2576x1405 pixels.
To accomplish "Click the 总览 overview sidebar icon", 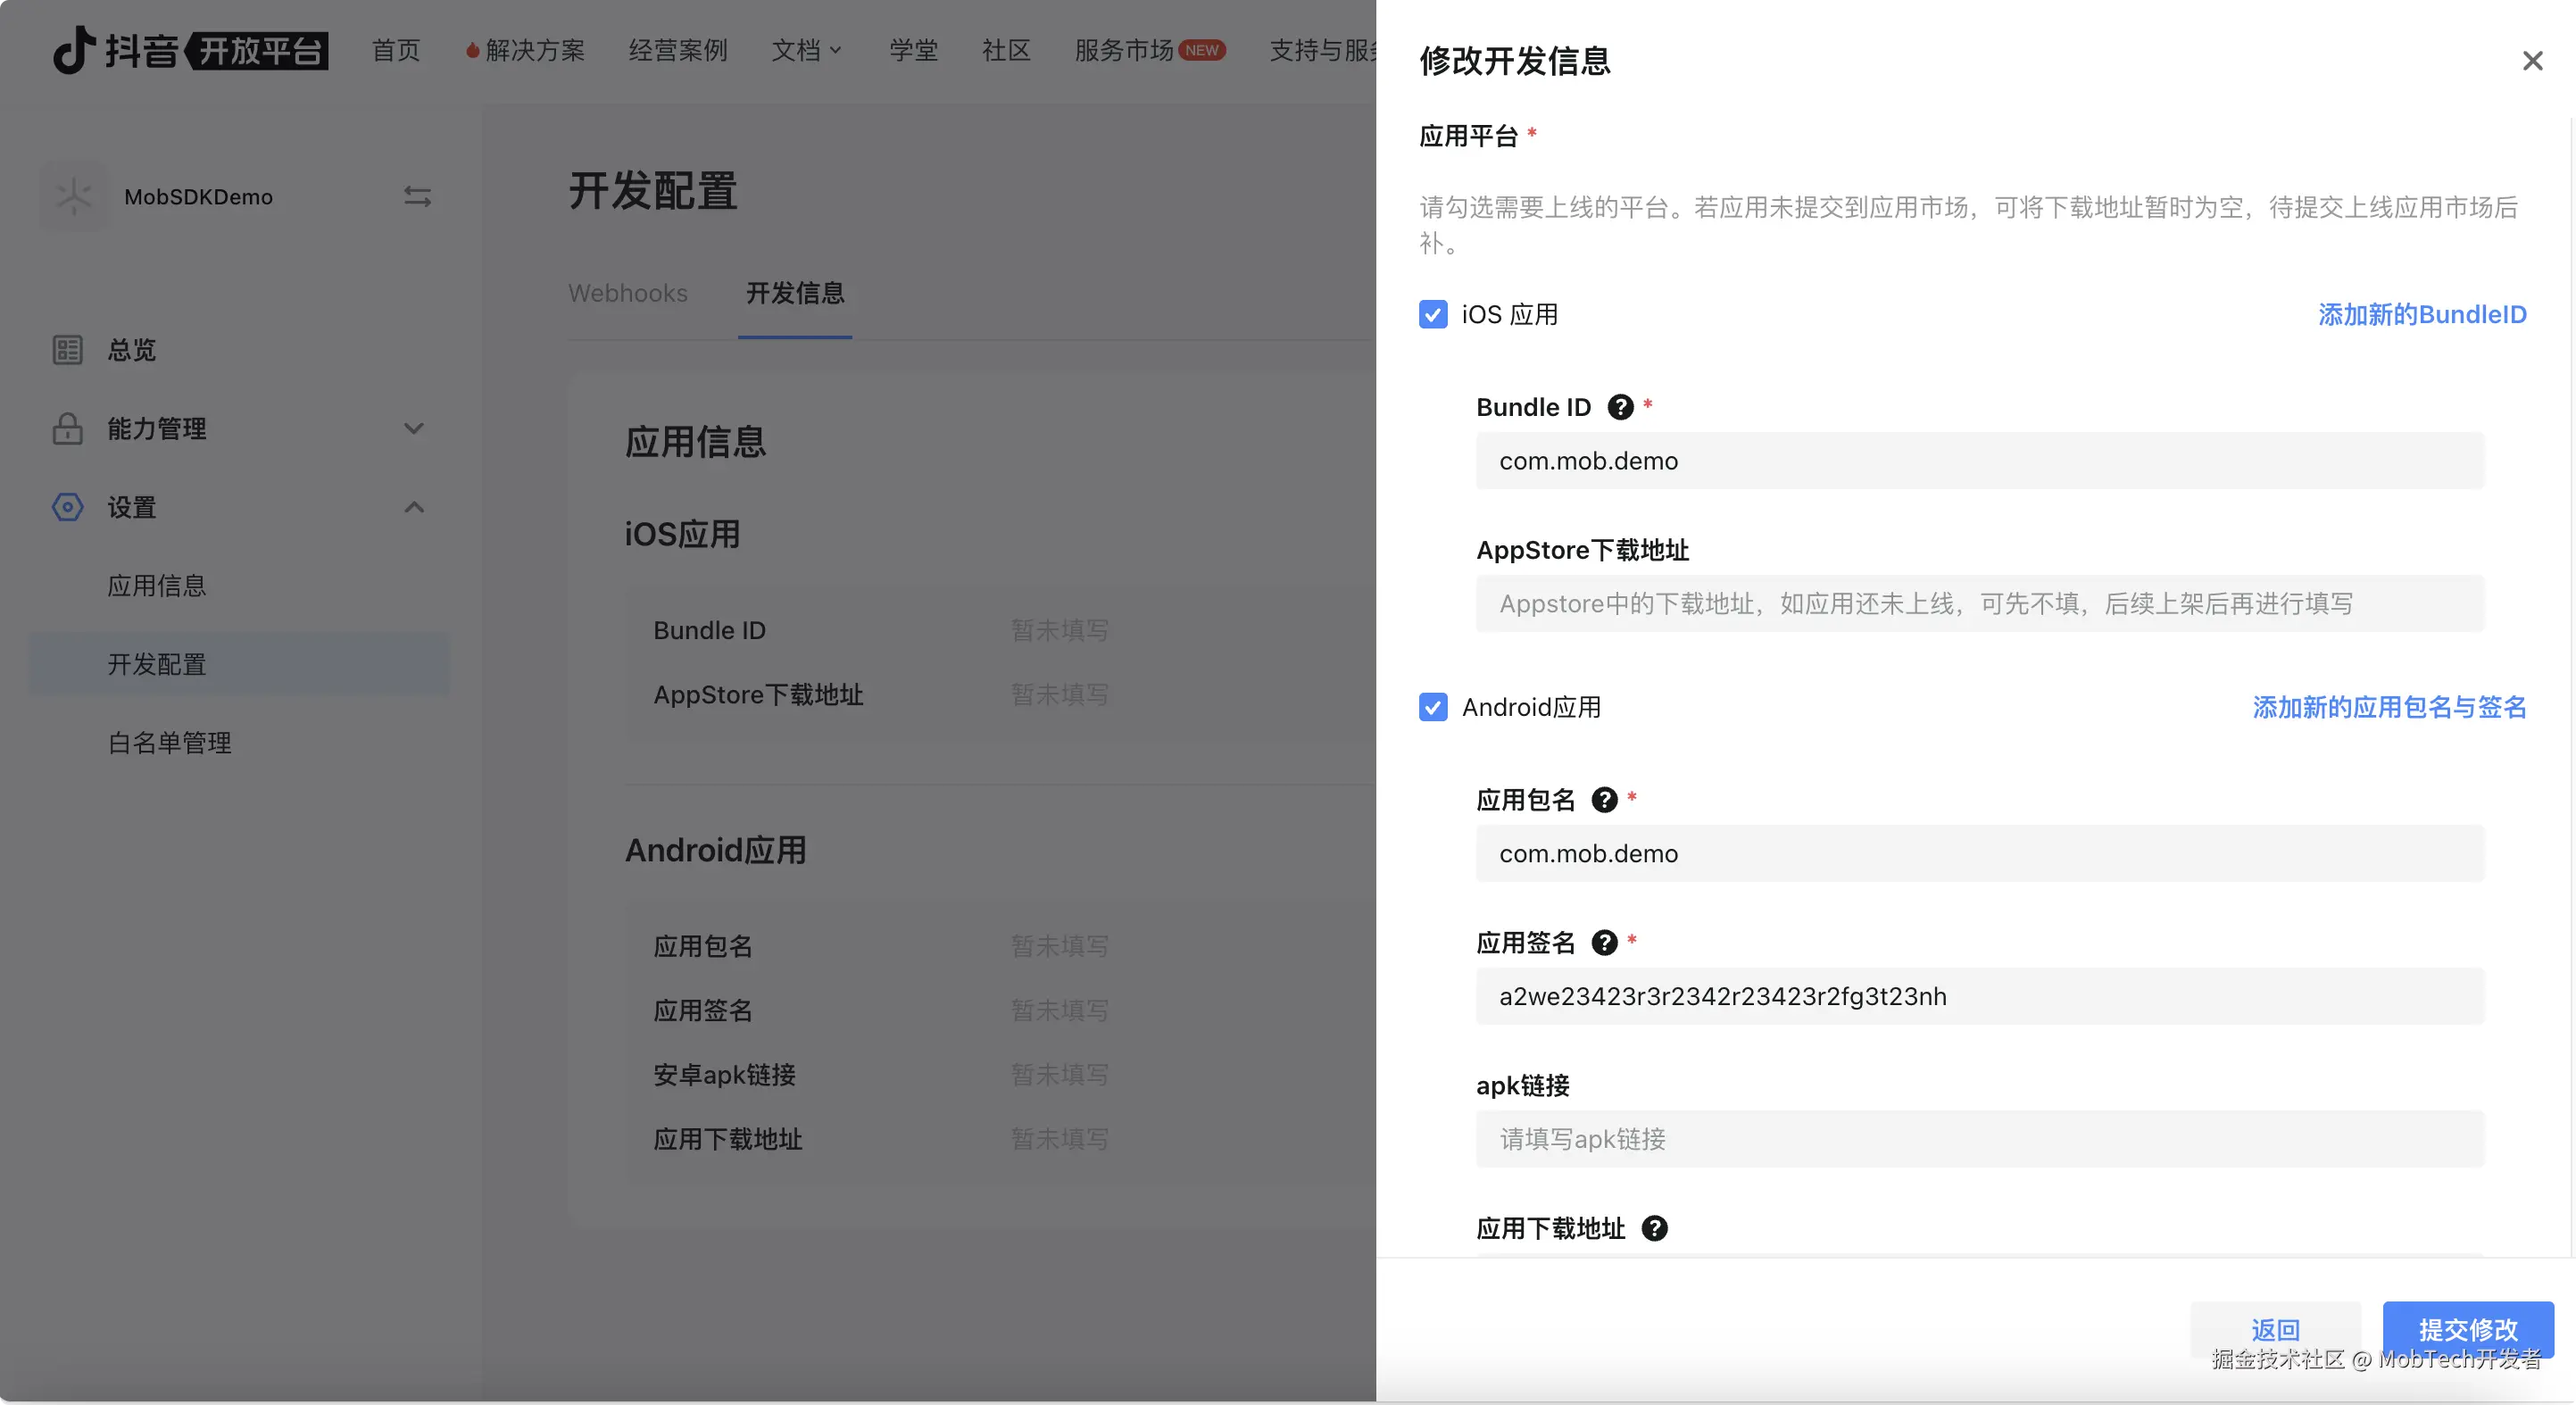I will tap(67, 350).
